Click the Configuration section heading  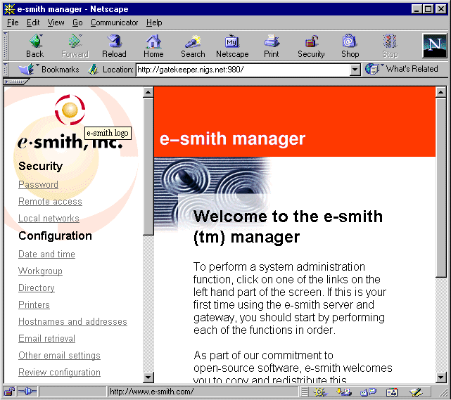[55, 236]
